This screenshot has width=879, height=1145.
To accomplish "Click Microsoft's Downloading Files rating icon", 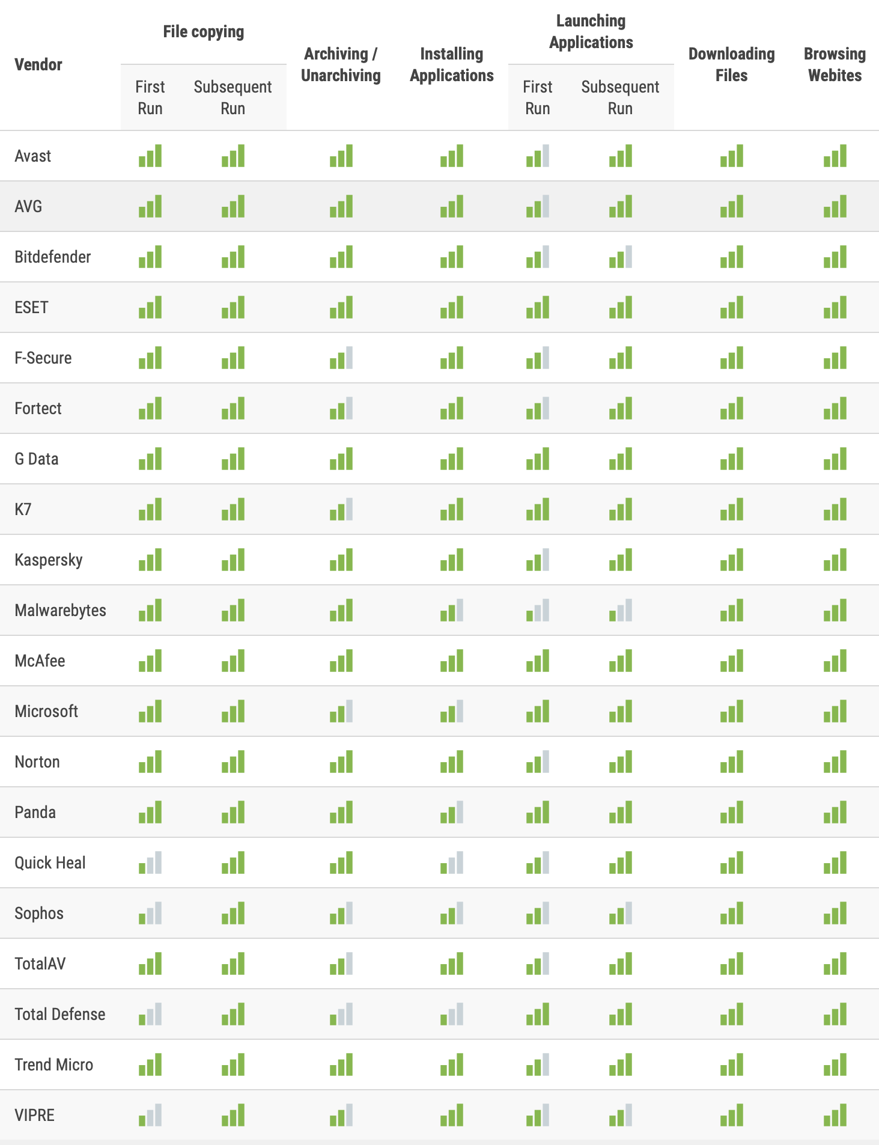I will pos(732,711).
